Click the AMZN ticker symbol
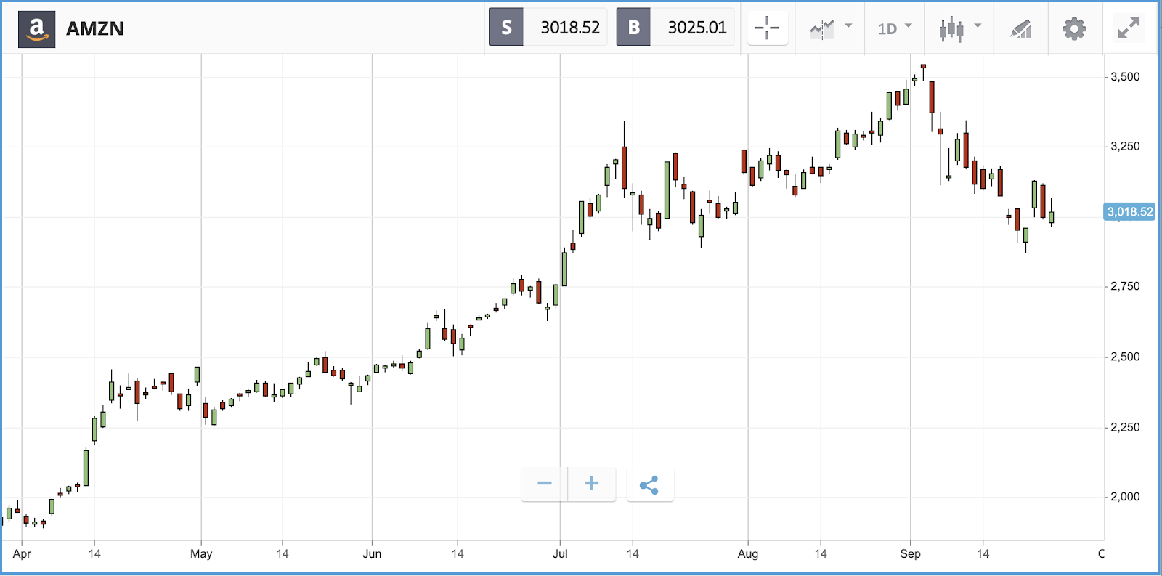 (x=95, y=28)
